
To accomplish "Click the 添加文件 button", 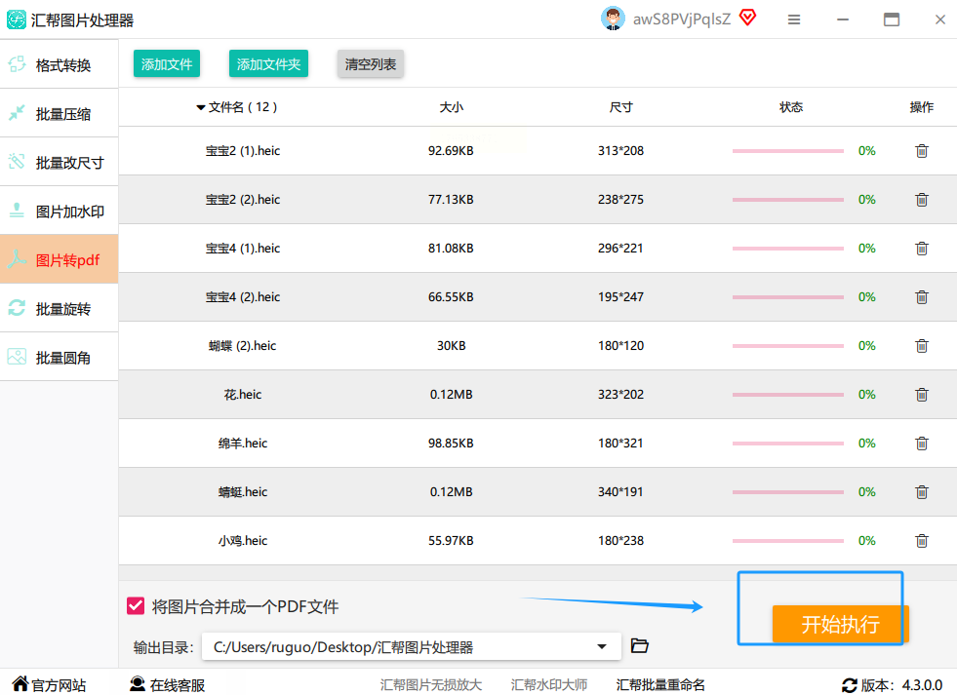I will 167,64.
